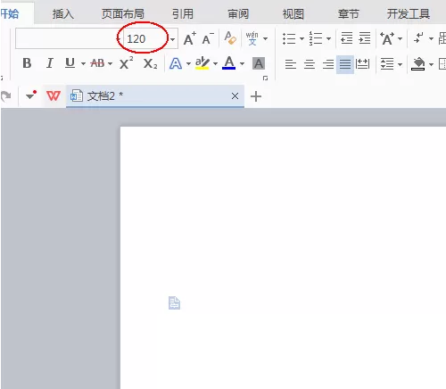Toggle strikethrough AB button
The image size is (446, 389).
coord(97,63)
